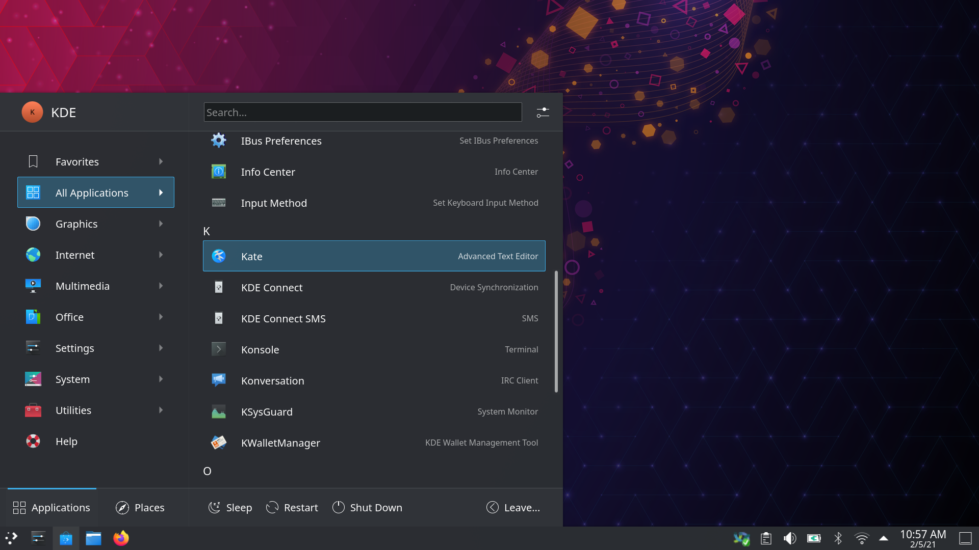This screenshot has height=550, width=979.
Task: Click the System category label
Action: pyautogui.click(x=72, y=379)
